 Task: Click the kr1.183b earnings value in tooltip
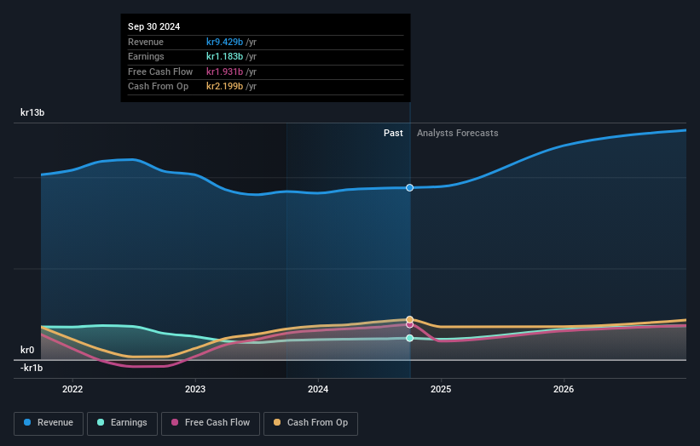(224, 56)
